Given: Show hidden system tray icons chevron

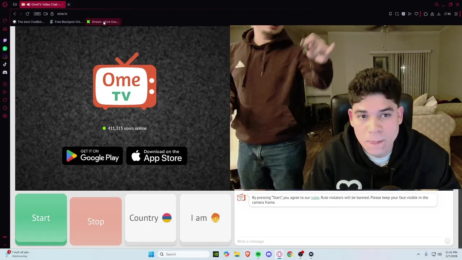Looking at the screenshot, I should [418, 254].
